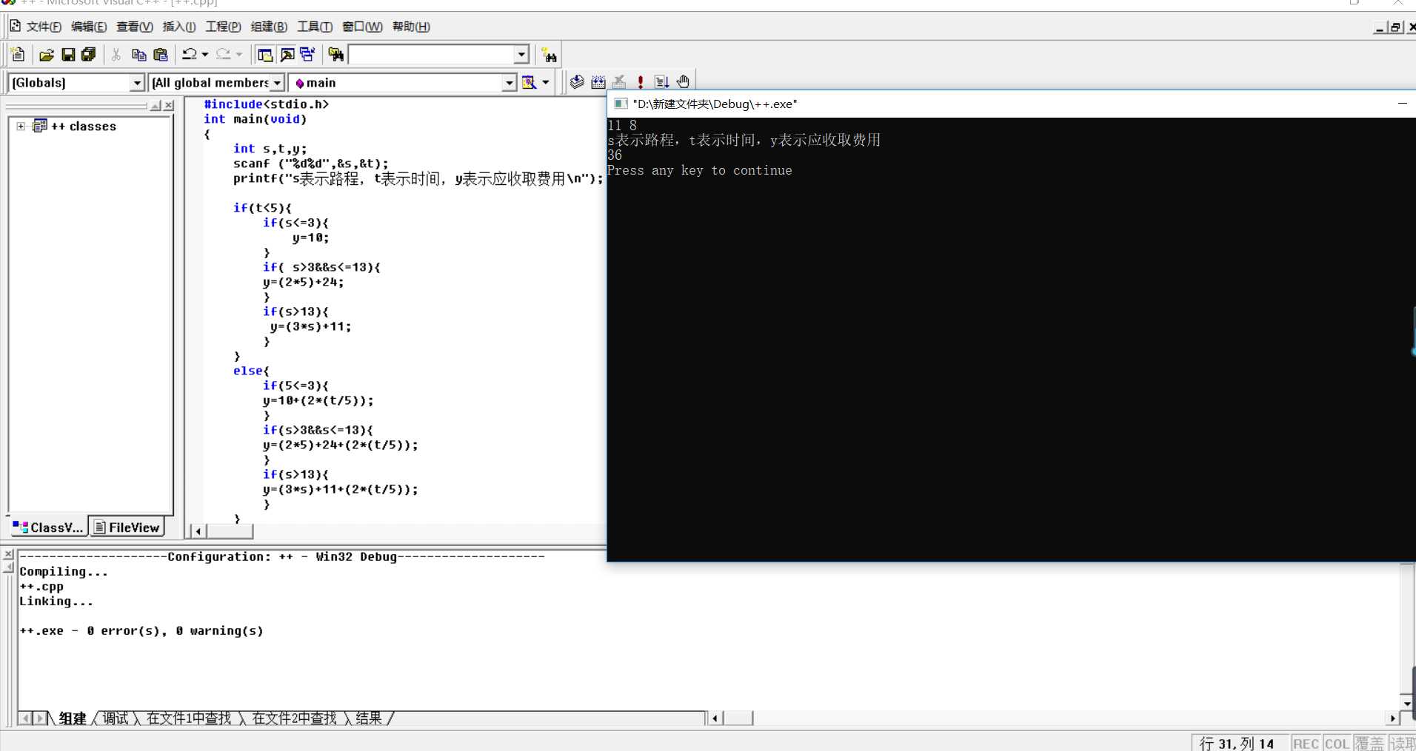The height and width of the screenshot is (751, 1416).
Task: Click editor horizontal scrollbar left arrow
Action: (x=198, y=531)
